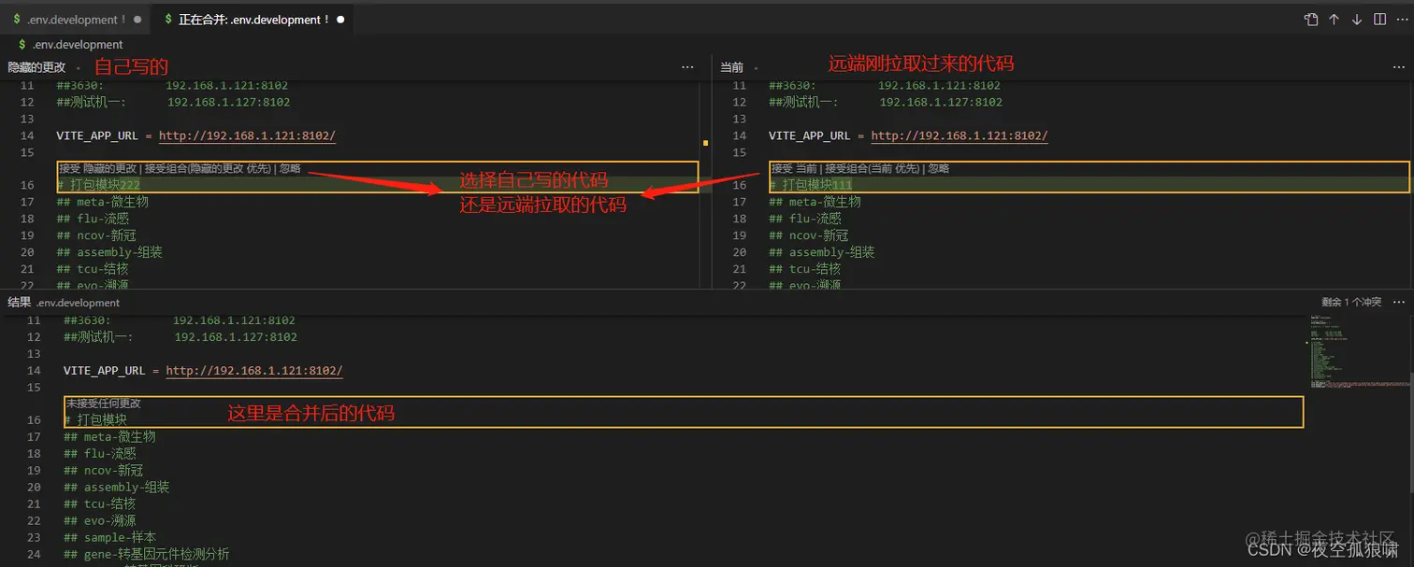1414x567 pixels.
Task: Close the first .env.development tab via its dot
Action: pos(138,19)
